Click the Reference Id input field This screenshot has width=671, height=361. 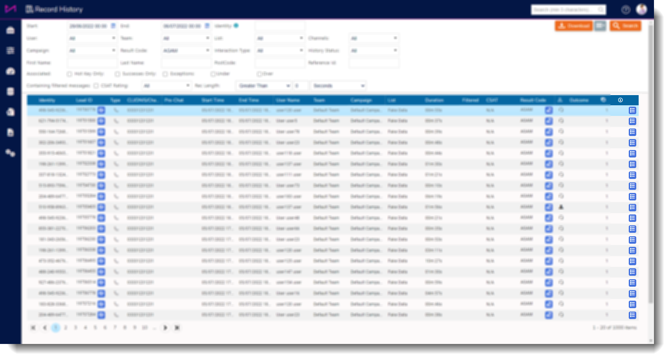(374, 63)
